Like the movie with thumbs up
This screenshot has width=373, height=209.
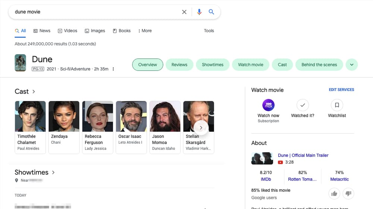(x=334, y=194)
